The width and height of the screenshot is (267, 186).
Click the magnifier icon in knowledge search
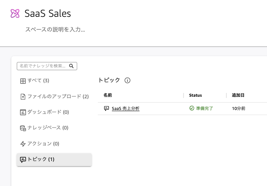pos(71,66)
